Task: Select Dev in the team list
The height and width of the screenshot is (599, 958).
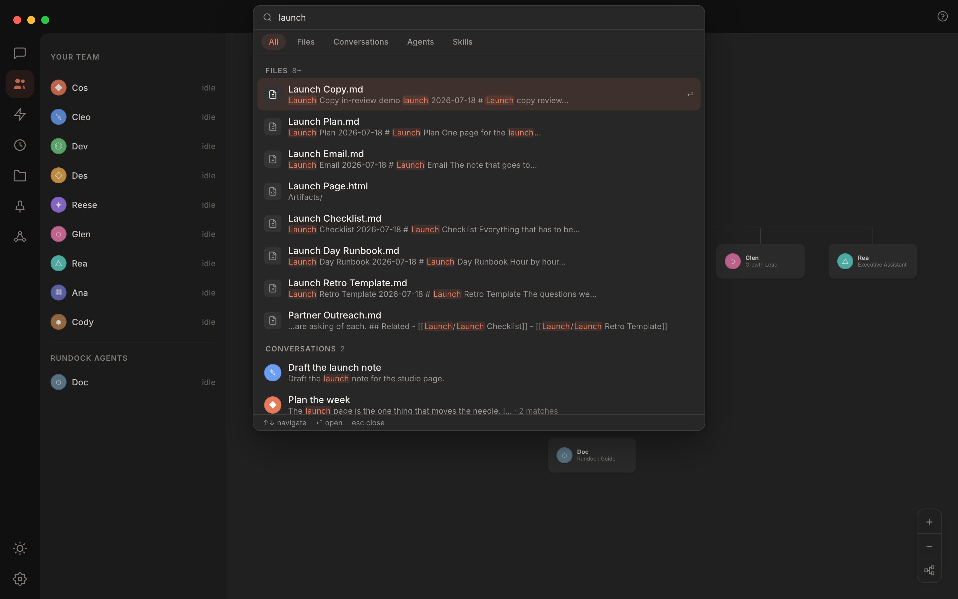Action: point(133,146)
